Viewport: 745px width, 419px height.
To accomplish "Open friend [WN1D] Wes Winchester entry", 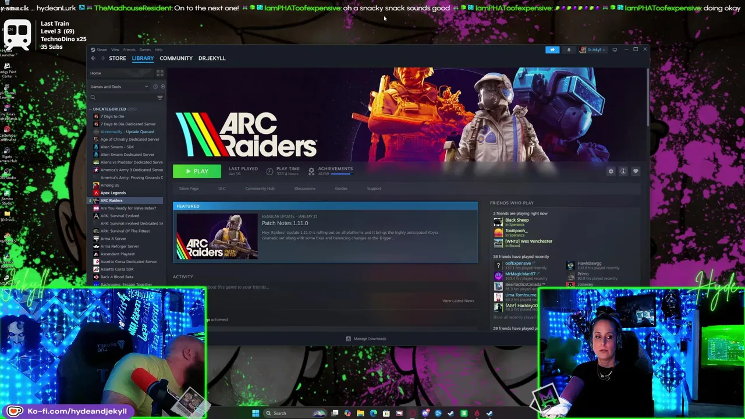I will click(524, 243).
